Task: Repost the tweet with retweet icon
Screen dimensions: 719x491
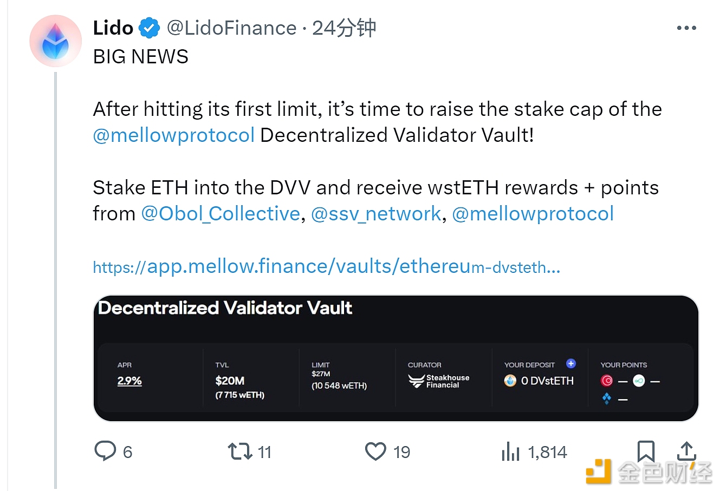Action: point(239,451)
